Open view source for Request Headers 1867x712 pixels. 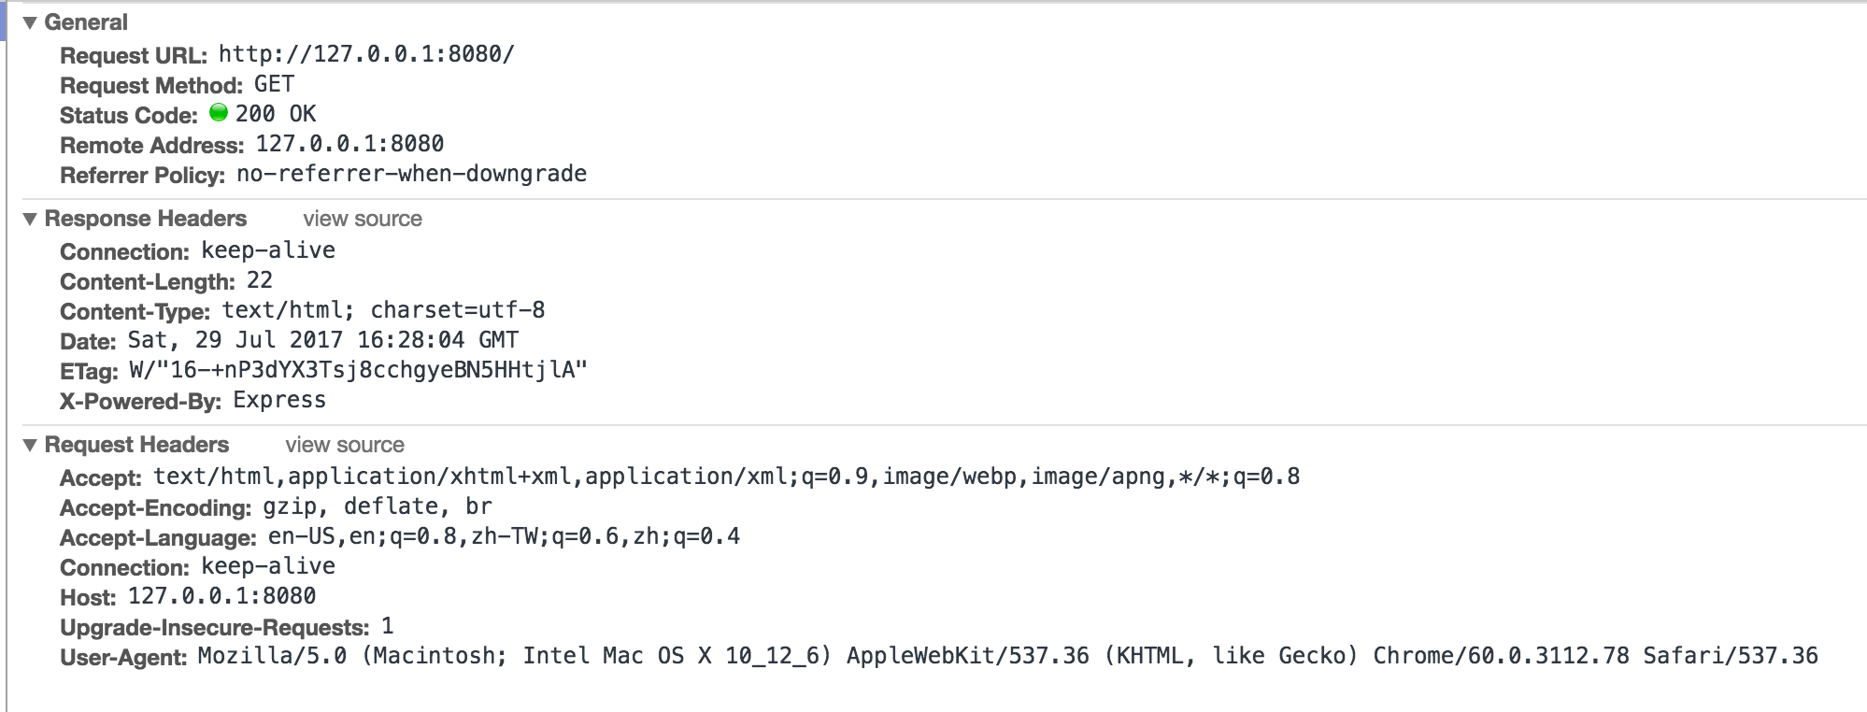click(345, 445)
